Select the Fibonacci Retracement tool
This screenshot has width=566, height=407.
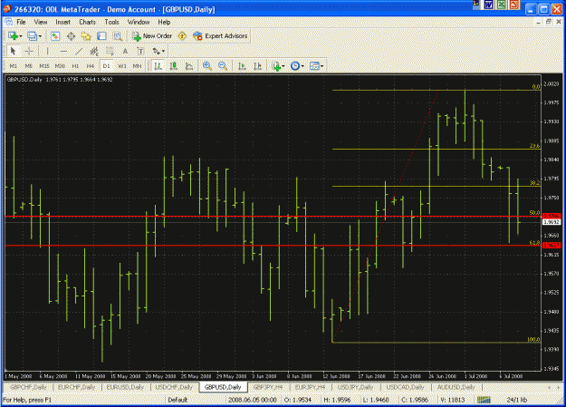tap(110, 51)
